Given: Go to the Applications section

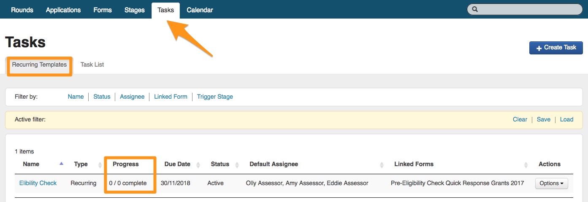Looking at the screenshot, I should (63, 10).
